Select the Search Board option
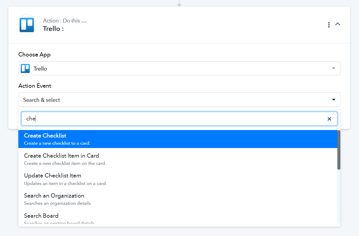Screen dimensions: 359x236 coord(178,217)
